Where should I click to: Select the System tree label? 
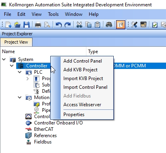point(26,59)
